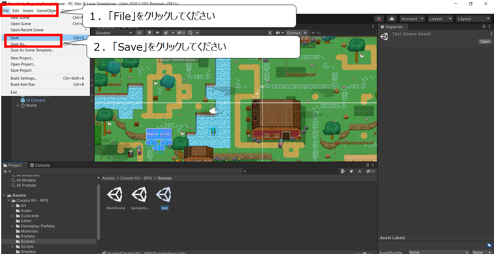Image resolution: width=494 pixels, height=254 pixels.
Task: Open the Account dropdown
Action: (x=412, y=19)
